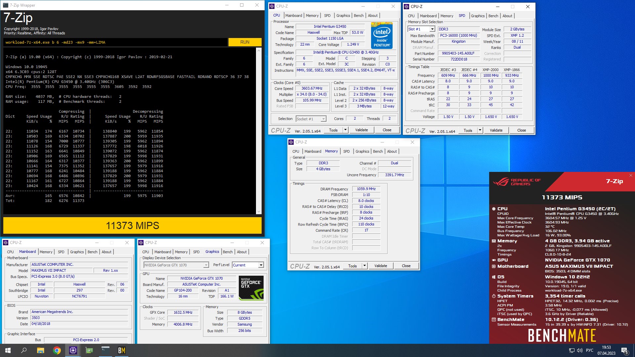635x357 pixels.
Task: Click the NVIDIA GeForce GTX logo
Action: point(251,288)
